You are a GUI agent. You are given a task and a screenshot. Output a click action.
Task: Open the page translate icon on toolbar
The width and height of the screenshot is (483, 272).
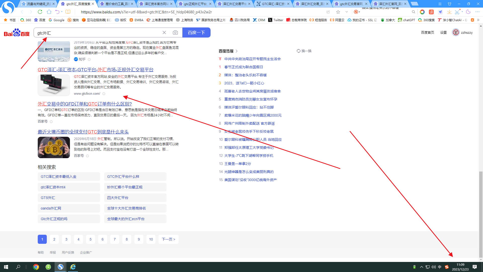431,12
